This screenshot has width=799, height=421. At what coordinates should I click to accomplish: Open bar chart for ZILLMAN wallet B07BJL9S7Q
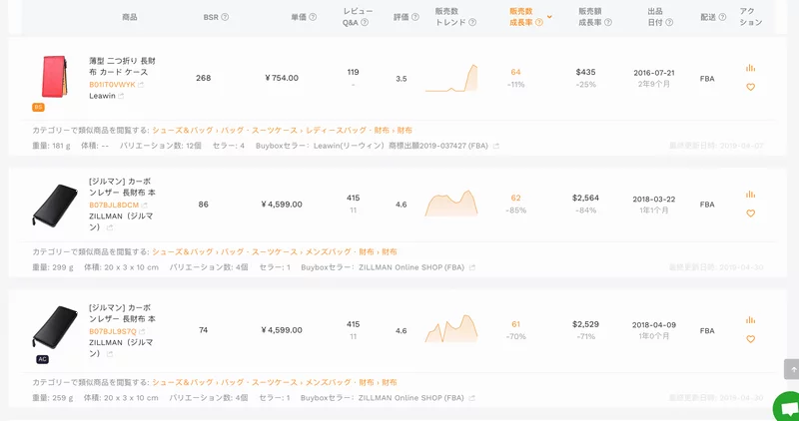coord(750,319)
